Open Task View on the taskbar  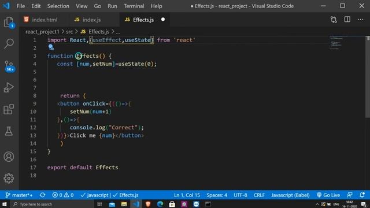tap(99, 204)
